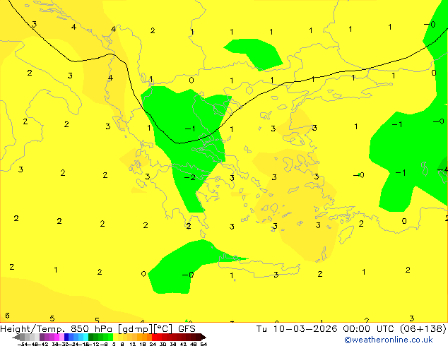Pick the dark blue swatch in the legend
This screenshot has height=346, width=448.
(66, 337)
